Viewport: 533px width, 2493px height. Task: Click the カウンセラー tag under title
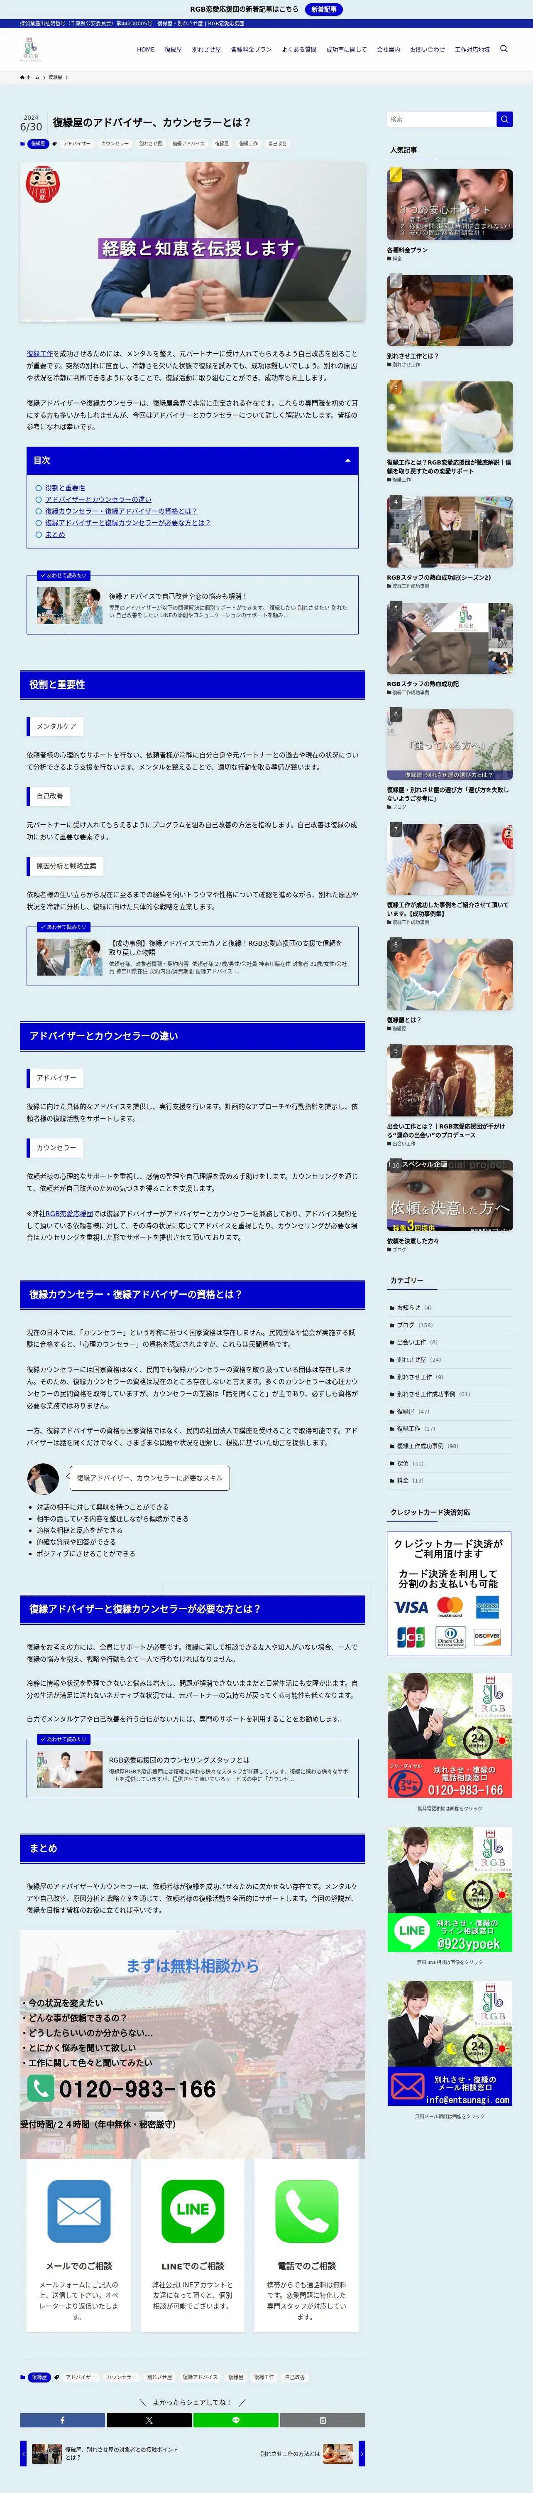coord(114,143)
